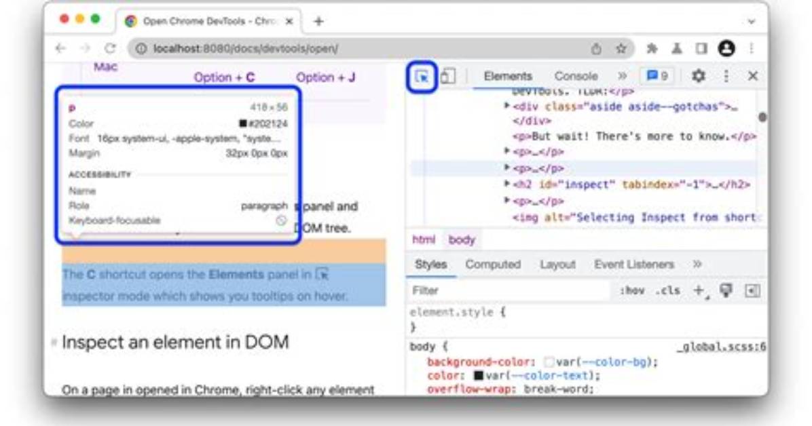Expand the div aside--gotchas node
The height and width of the screenshot is (426, 812).
pyautogui.click(x=507, y=106)
